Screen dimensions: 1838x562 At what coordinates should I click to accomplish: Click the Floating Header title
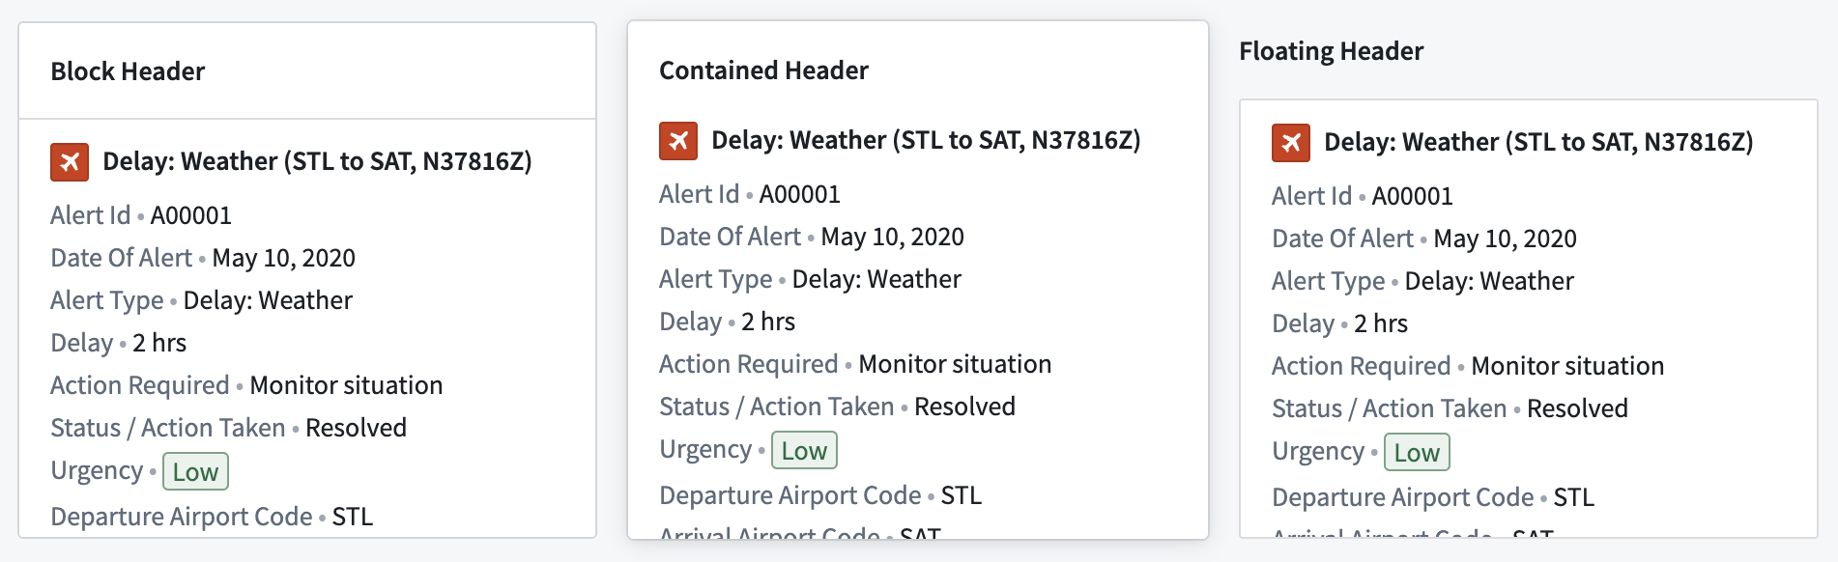click(x=1331, y=51)
